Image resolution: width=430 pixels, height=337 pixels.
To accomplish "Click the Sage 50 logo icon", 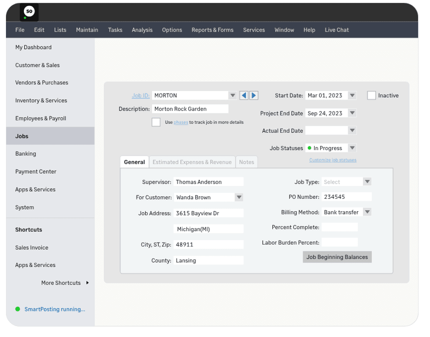I will [x=29, y=12].
